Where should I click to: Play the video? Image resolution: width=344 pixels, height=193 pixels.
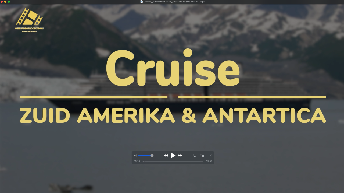pos(173,155)
